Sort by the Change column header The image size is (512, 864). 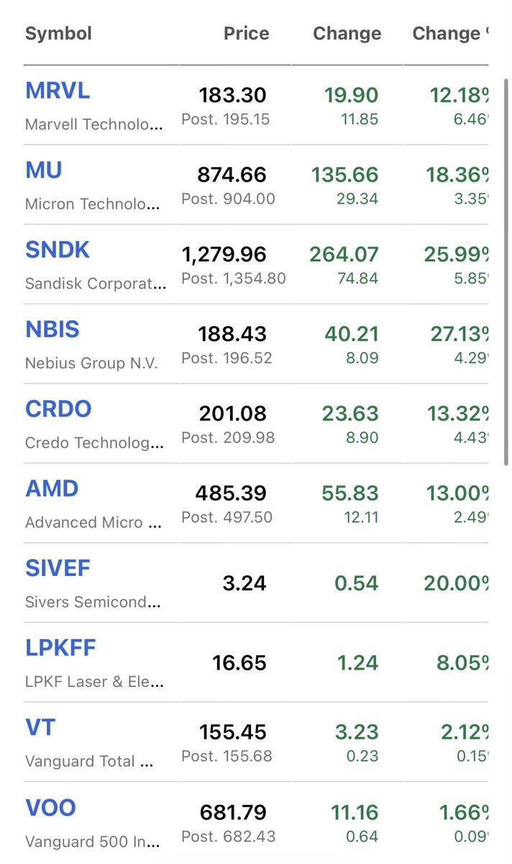point(347,34)
